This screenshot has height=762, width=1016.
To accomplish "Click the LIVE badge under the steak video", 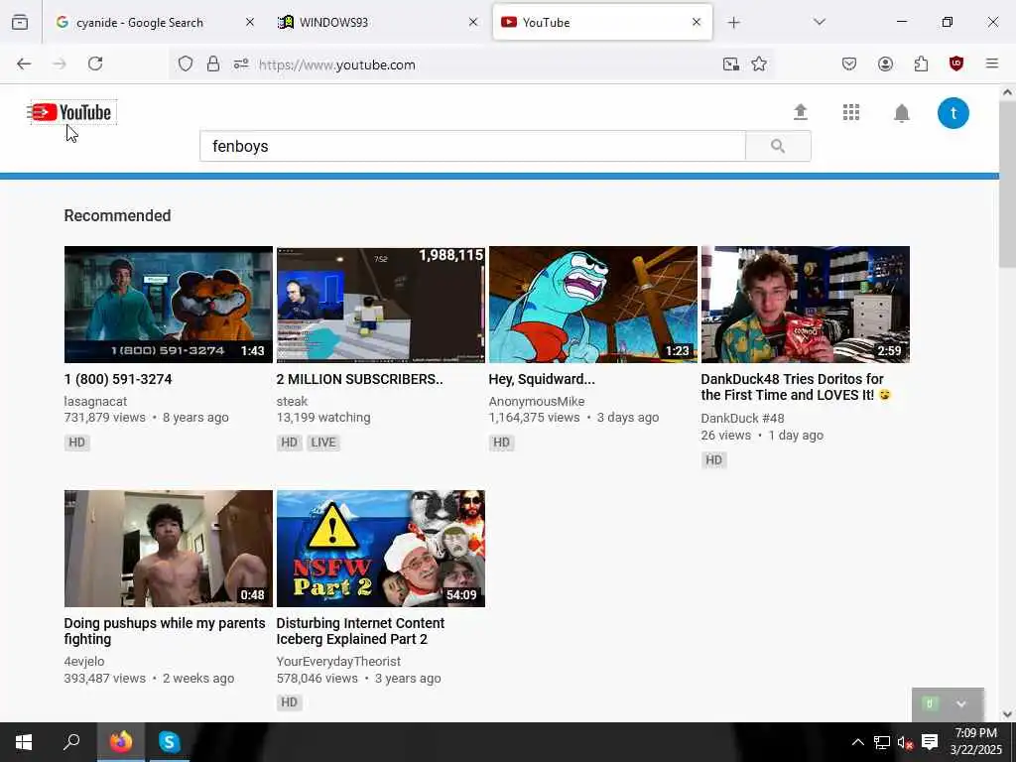I will pyautogui.click(x=323, y=443).
